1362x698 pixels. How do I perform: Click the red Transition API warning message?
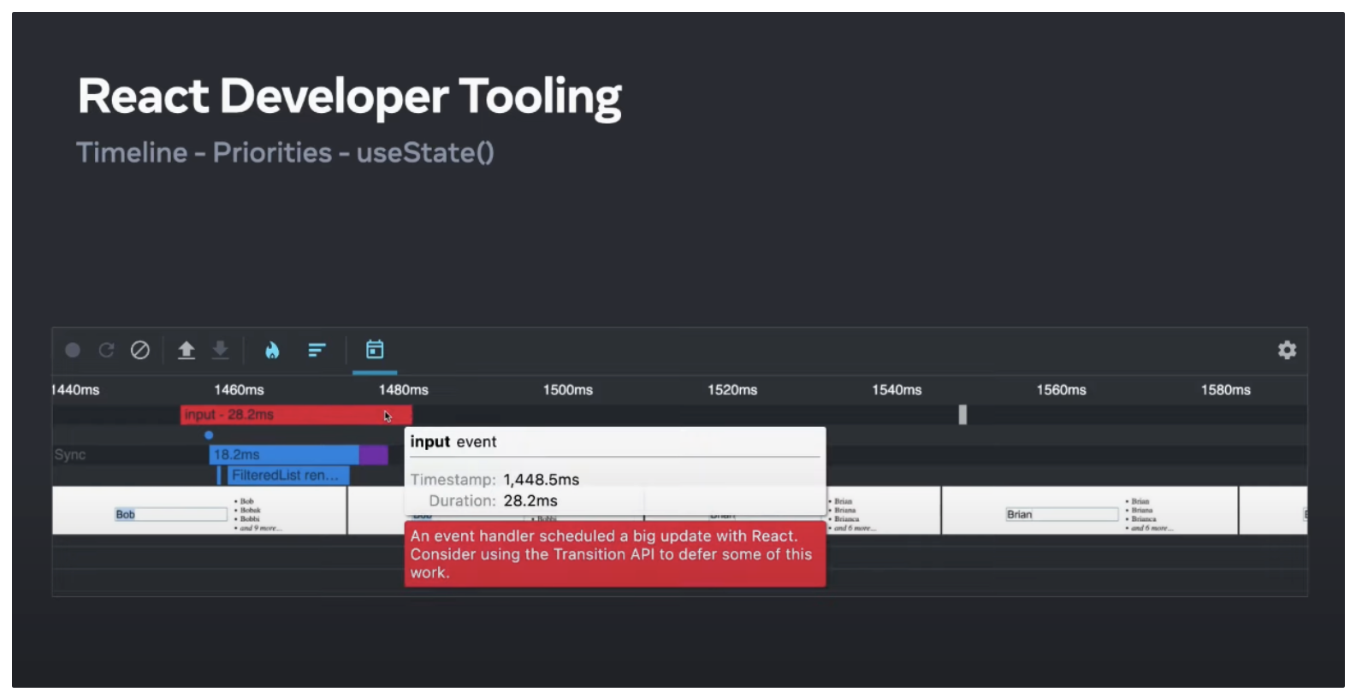tap(615, 554)
